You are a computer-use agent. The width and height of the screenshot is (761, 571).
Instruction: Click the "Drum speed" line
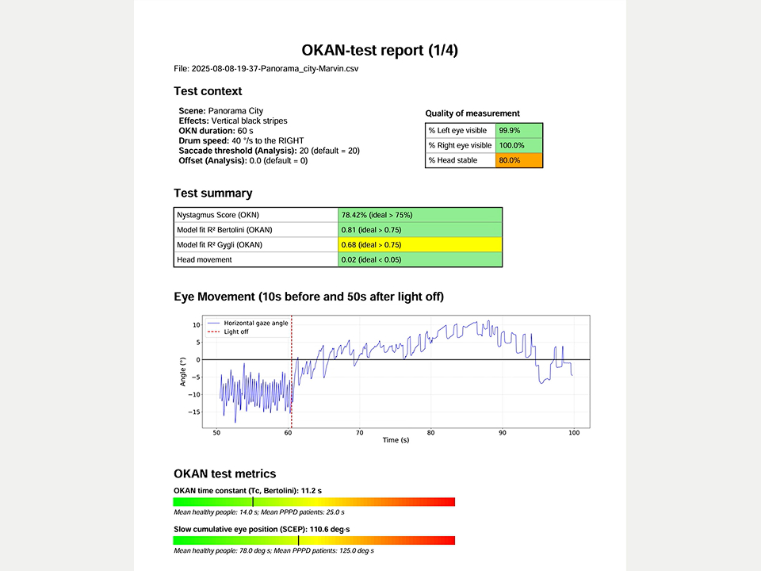[x=241, y=141]
